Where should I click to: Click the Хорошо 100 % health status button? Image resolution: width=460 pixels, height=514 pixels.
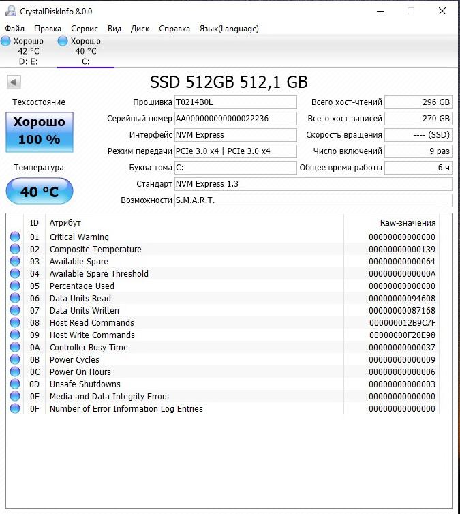click(40, 131)
